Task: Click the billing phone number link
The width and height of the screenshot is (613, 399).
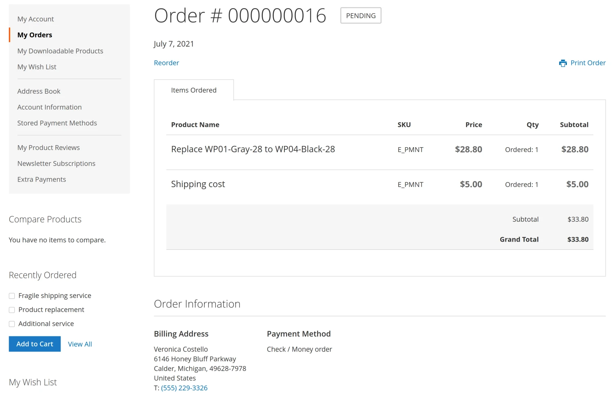Action: pos(184,388)
